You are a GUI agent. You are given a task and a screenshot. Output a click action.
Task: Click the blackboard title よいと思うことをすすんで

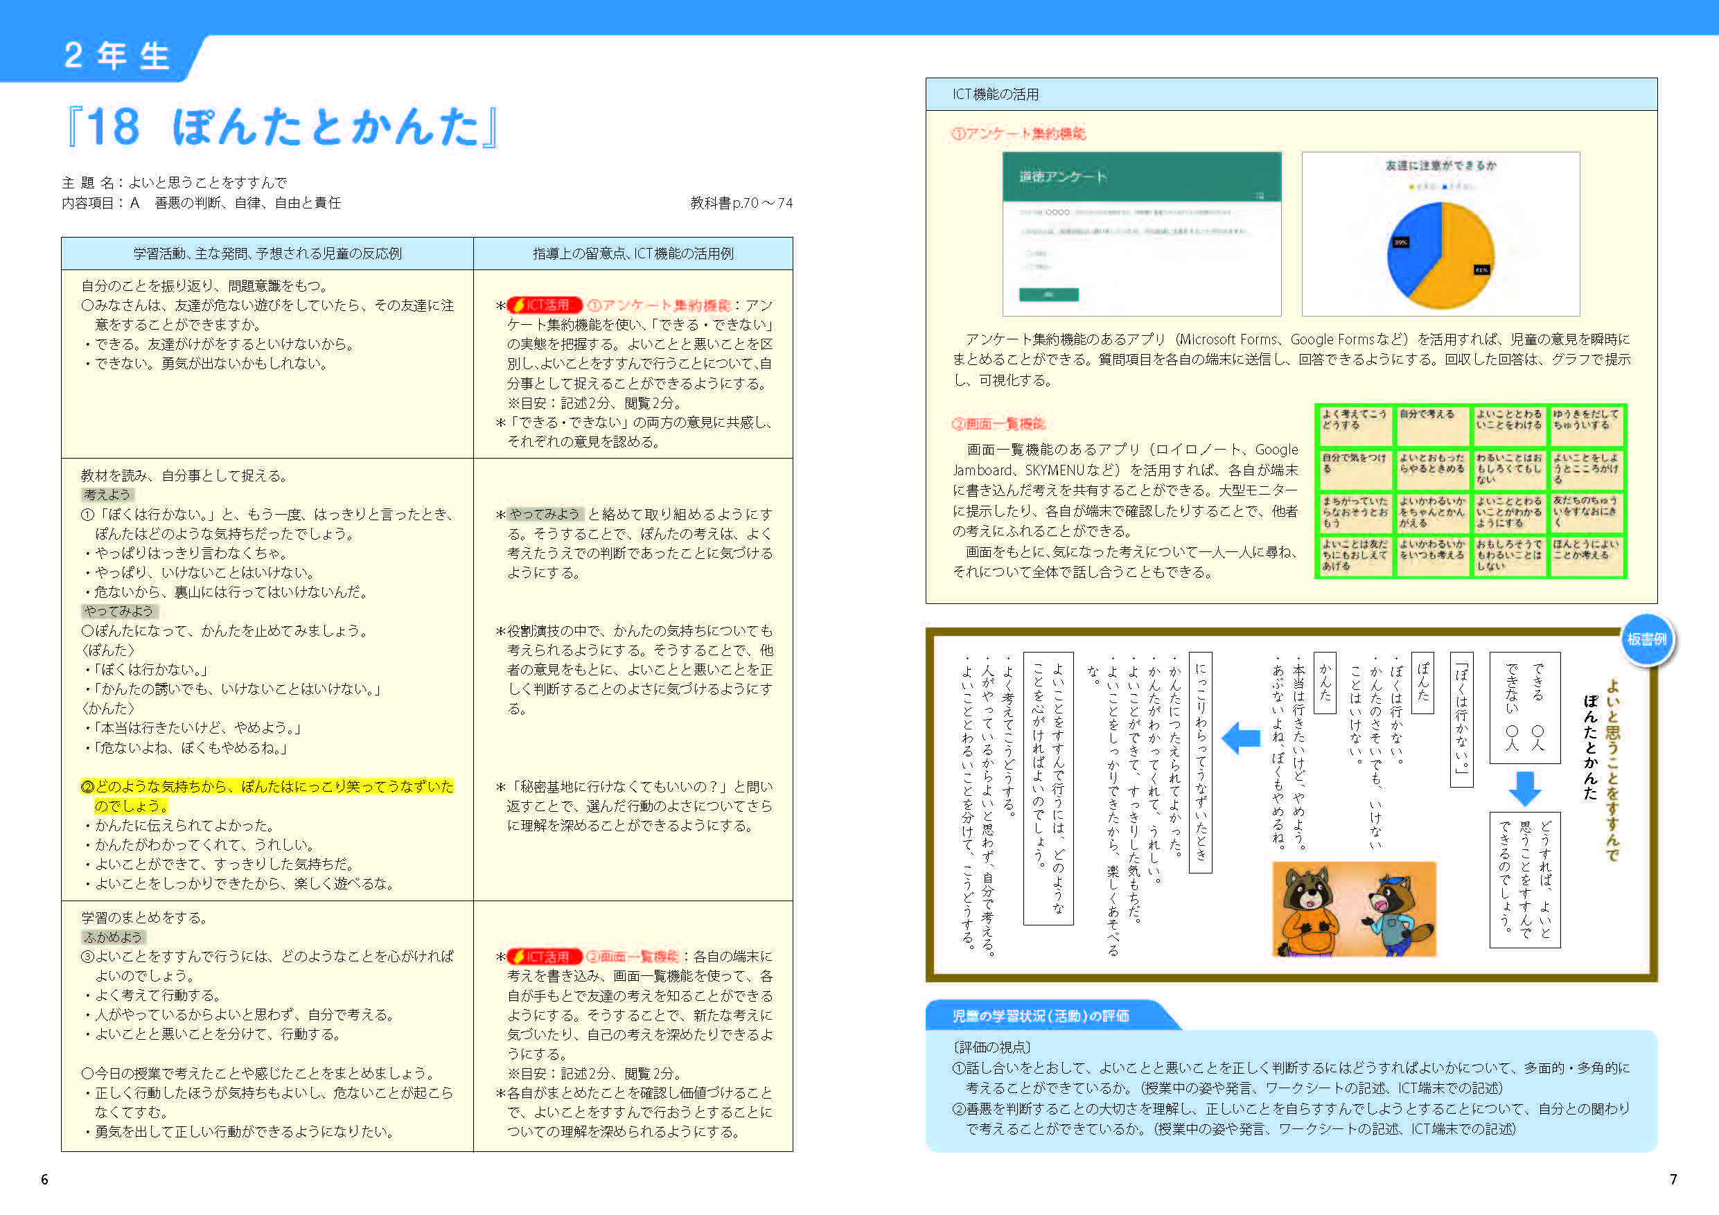point(1613,770)
